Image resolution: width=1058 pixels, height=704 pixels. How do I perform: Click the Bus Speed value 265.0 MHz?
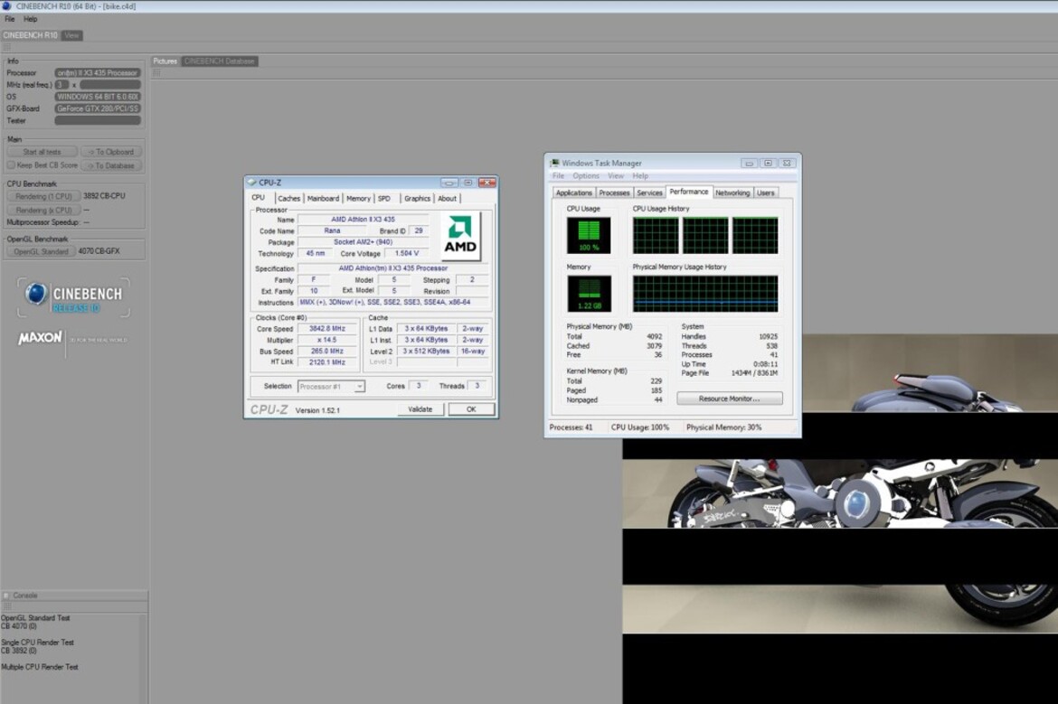pyautogui.click(x=327, y=352)
